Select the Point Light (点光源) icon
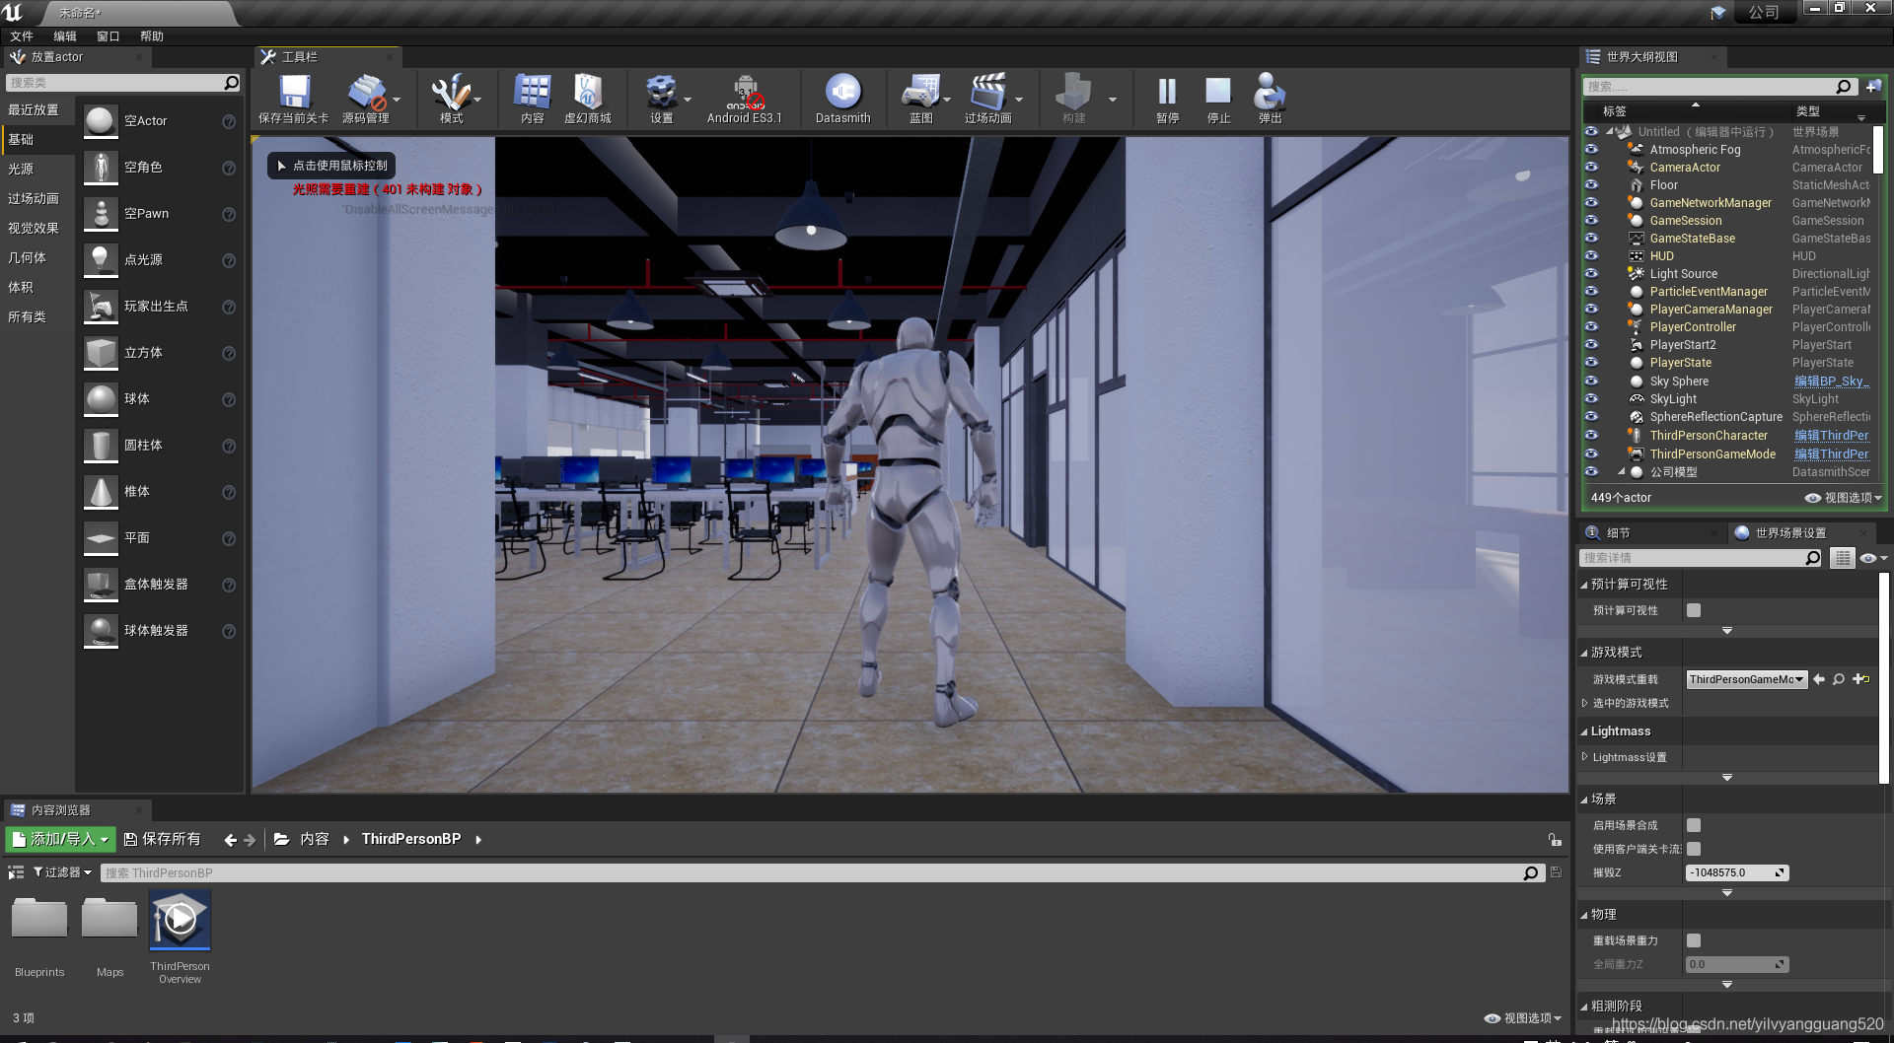The image size is (1894, 1043). 101,260
